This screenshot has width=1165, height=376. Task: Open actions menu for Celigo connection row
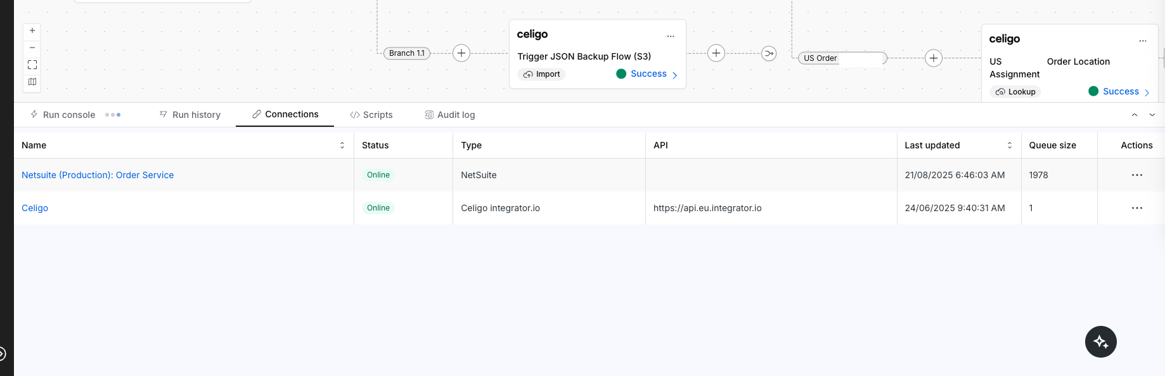click(x=1136, y=208)
